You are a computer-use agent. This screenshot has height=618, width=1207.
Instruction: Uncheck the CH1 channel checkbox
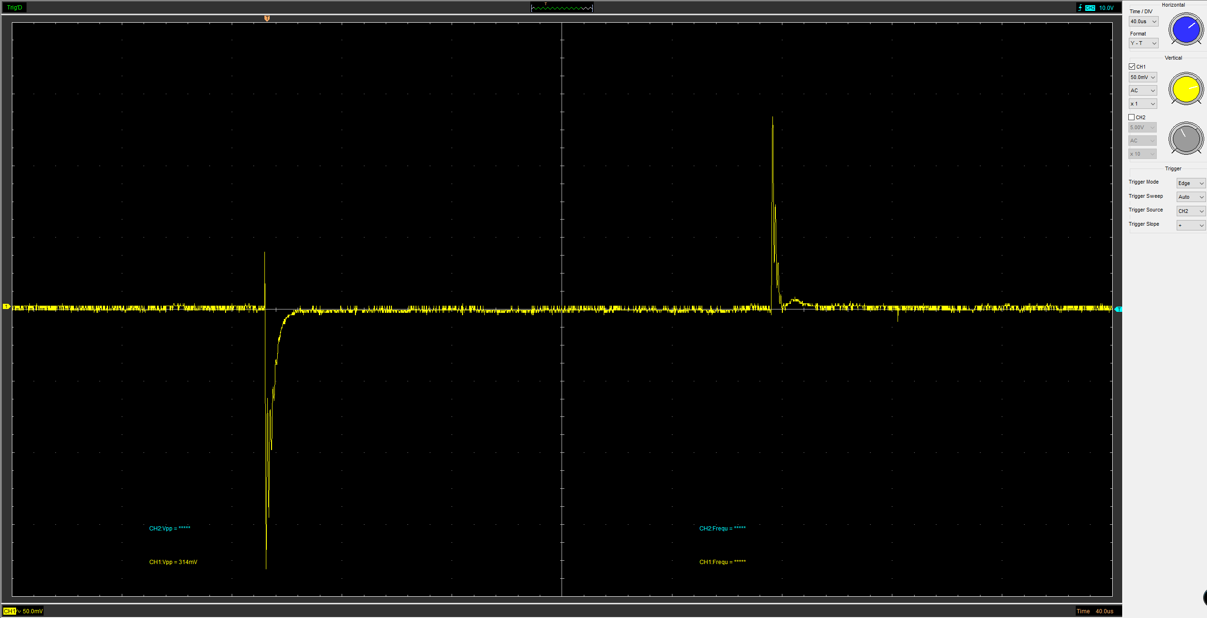click(1132, 67)
